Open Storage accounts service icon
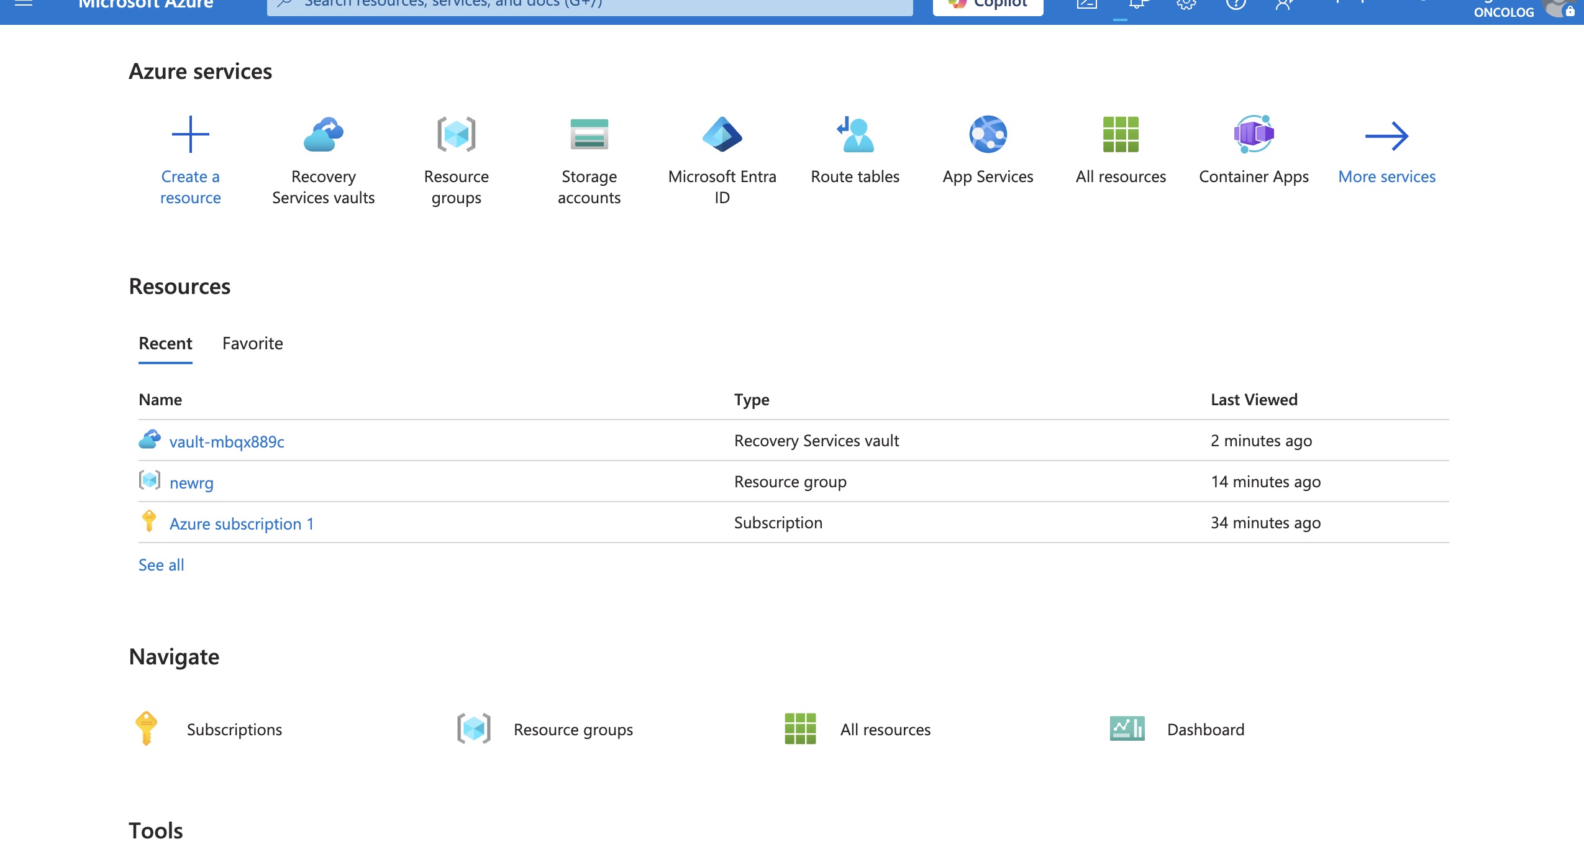The width and height of the screenshot is (1584, 849). [589, 134]
